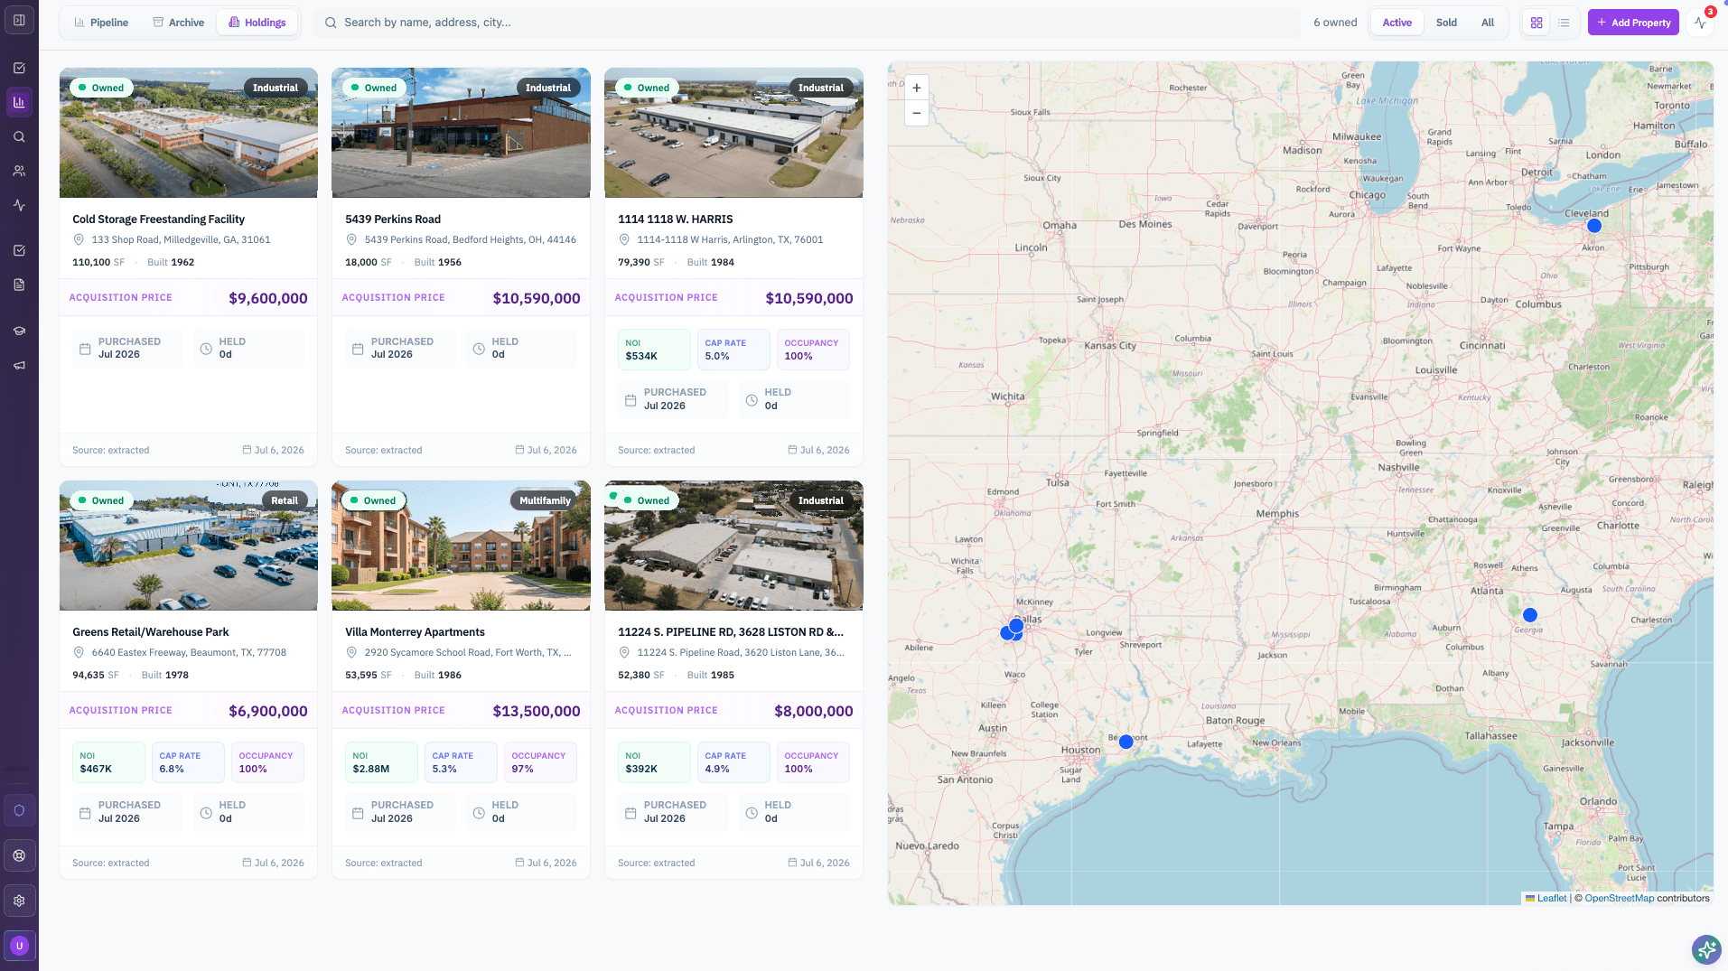Open the OpenStreetMap attribution link
The image size is (1728, 971).
(x=1620, y=899)
